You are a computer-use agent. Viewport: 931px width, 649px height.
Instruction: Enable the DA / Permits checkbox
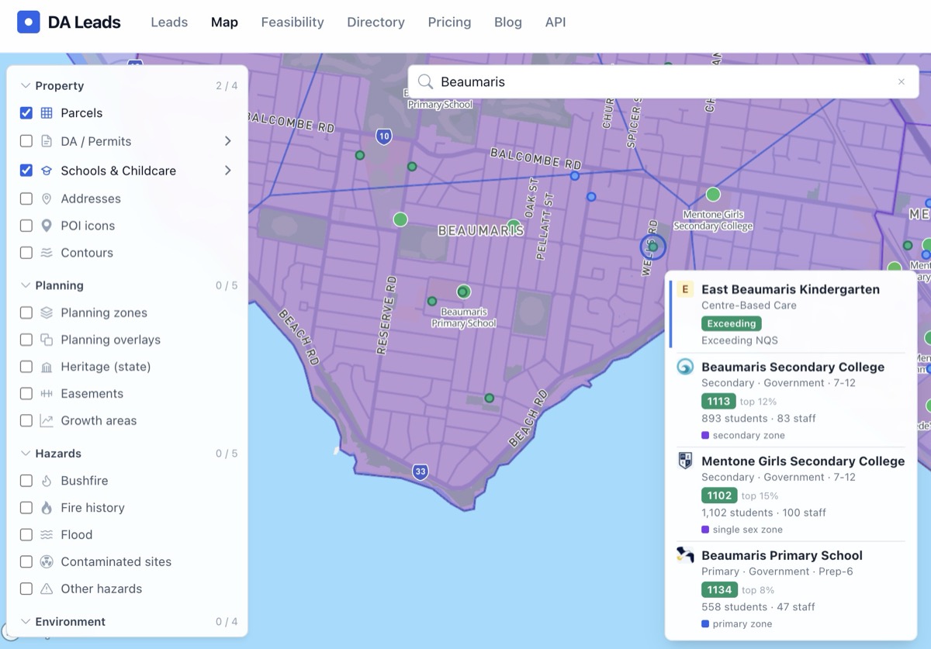click(26, 141)
